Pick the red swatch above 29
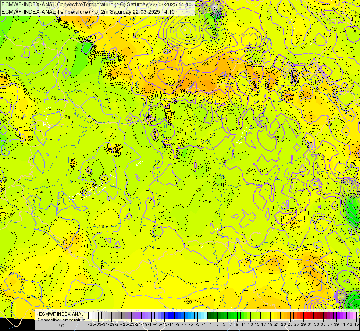 pos(302,315)
